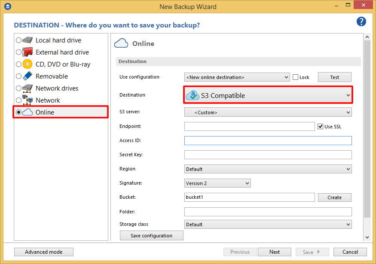The height and width of the screenshot is (264, 376).
Task: Click the Save button with arrow
Action: coord(312,252)
